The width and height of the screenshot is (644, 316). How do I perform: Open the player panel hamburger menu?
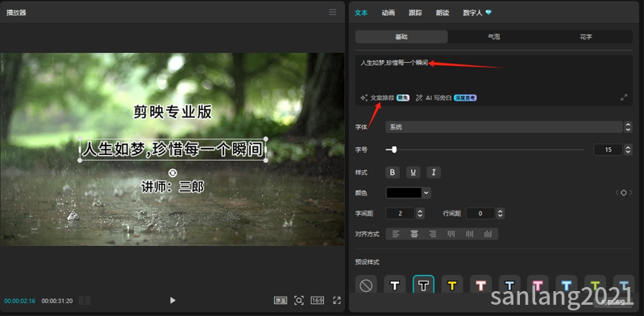[332, 12]
